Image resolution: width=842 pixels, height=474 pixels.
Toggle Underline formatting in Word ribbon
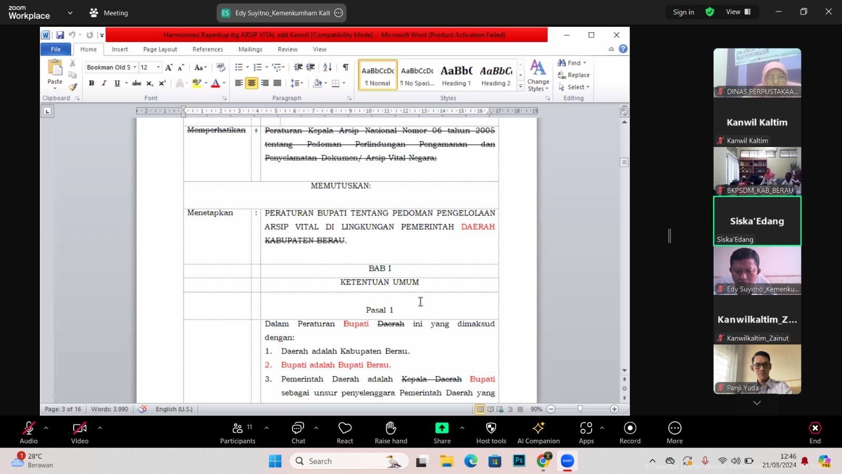click(x=117, y=83)
